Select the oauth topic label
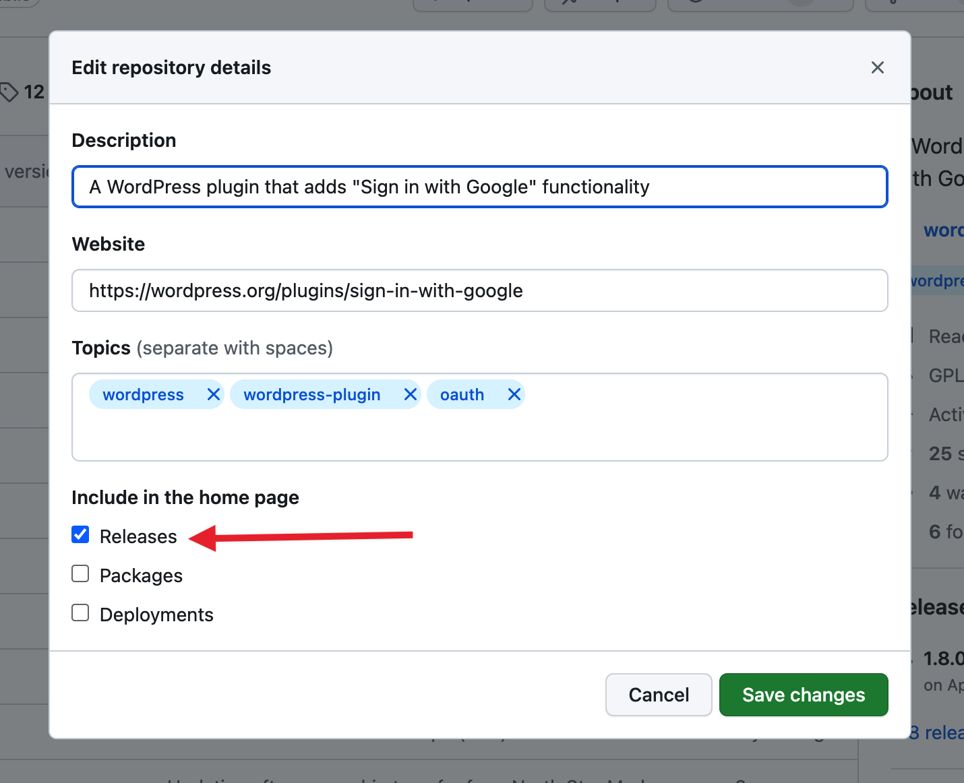 click(462, 394)
